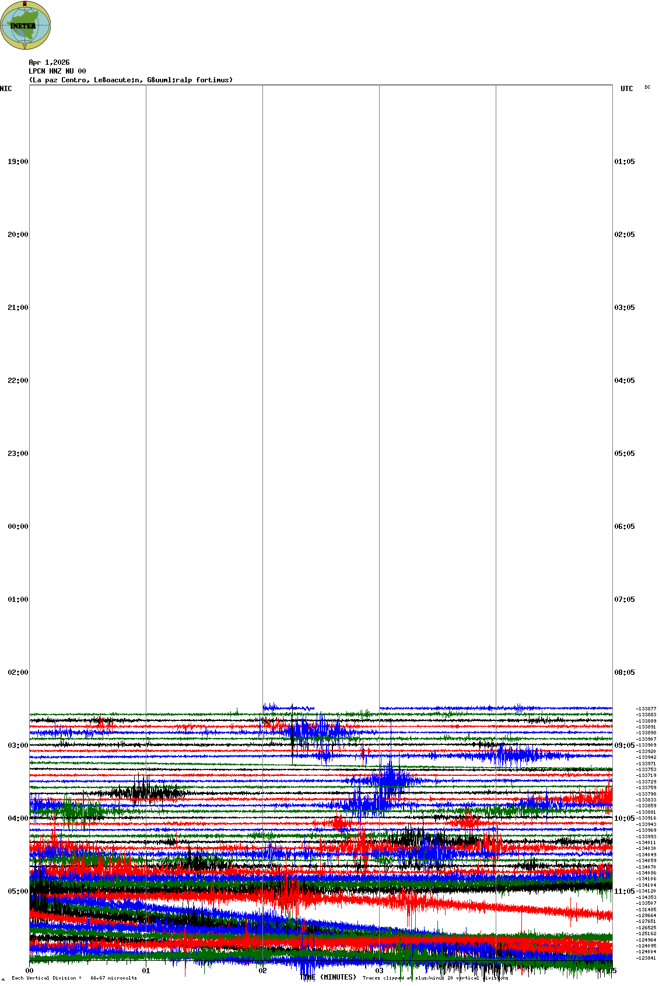Click the 11:05 UTC time label
This screenshot has width=659, height=986.
(x=625, y=891)
